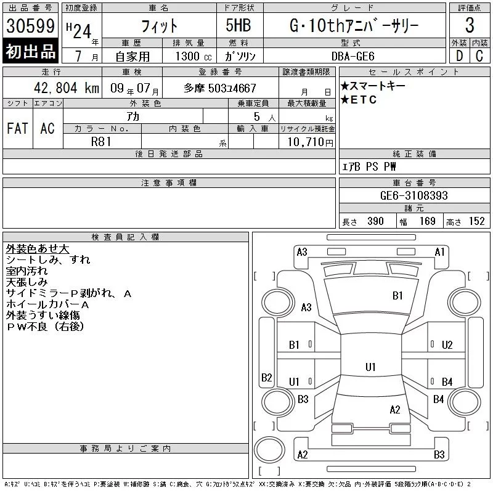Click the B1 mark on the hood
This screenshot has width=493, height=493.
(397, 296)
